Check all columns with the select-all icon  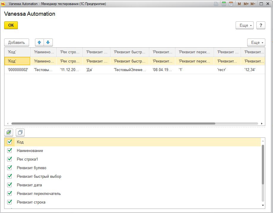tap(9, 132)
